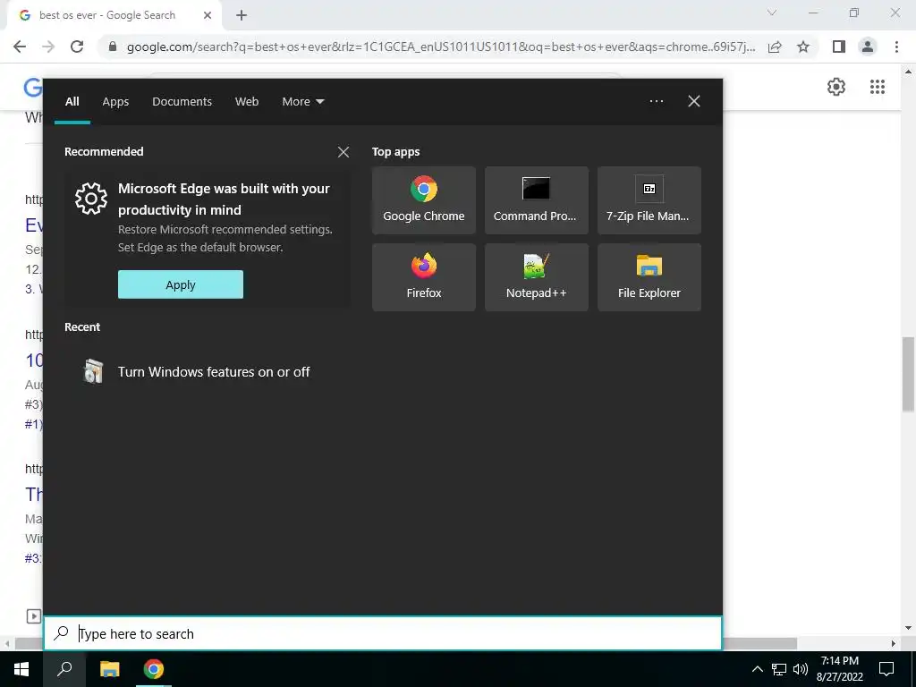The width and height of the screenshot is (916, 687).
Task: Click the gear icon in Recommended card
Action: click(91, 199)
